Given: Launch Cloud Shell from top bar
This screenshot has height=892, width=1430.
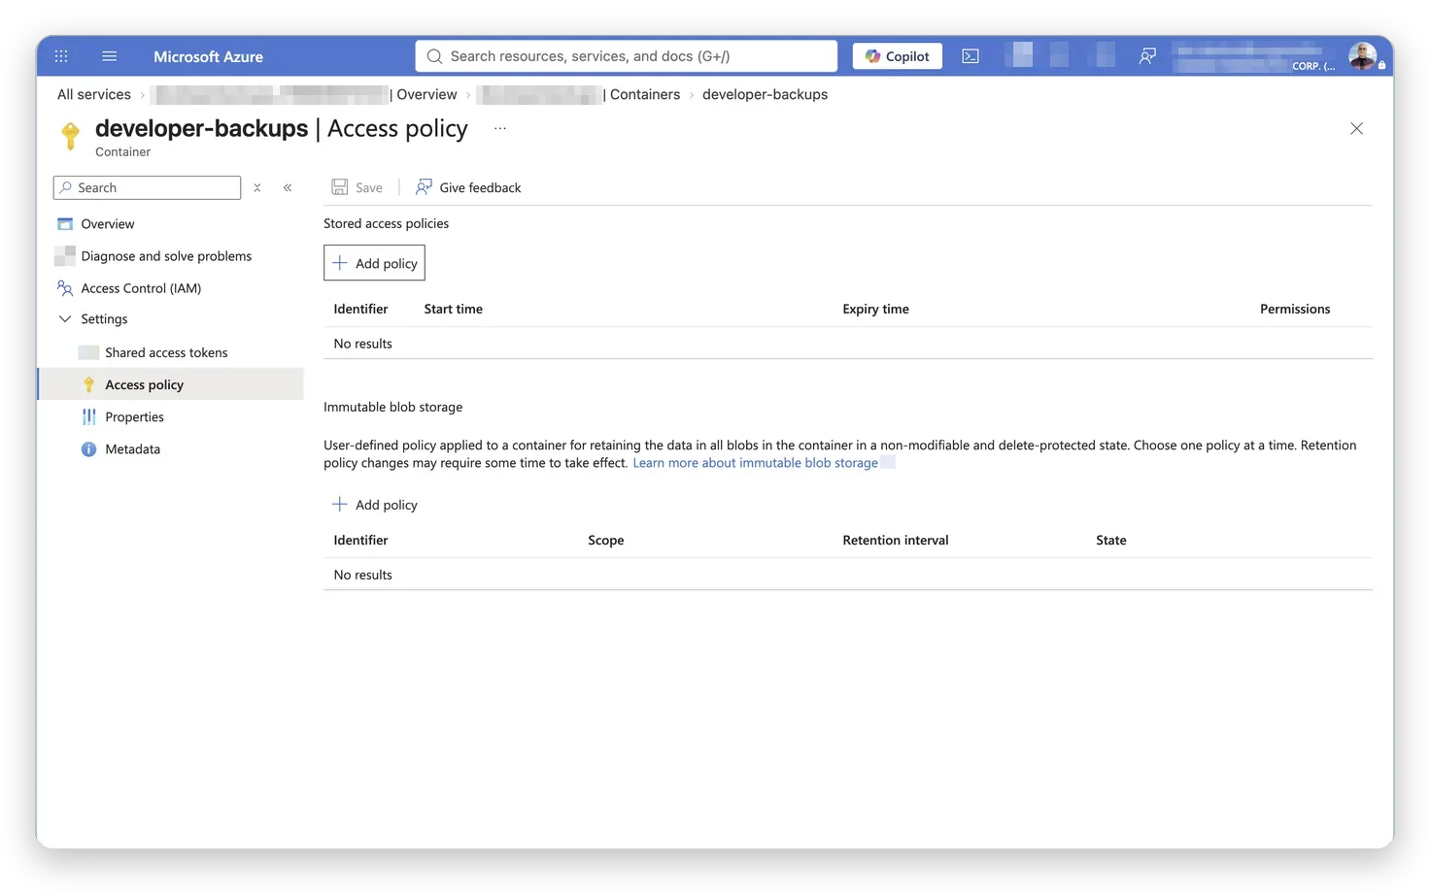Looking at the screenshot, I should click(x=970, y=56).
